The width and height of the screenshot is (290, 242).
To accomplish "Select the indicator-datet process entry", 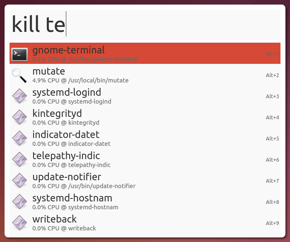I will (x=145, y=138).
